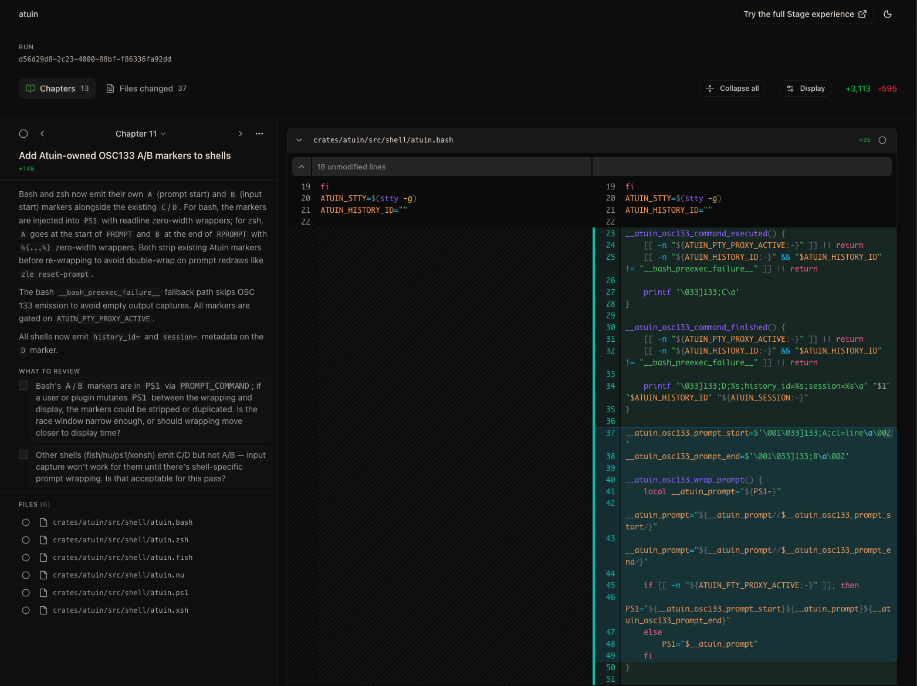Viewport: 917px width, 686px height.
Task: Mark atuin.nu as viewed in files list
Action: (26, 575)
